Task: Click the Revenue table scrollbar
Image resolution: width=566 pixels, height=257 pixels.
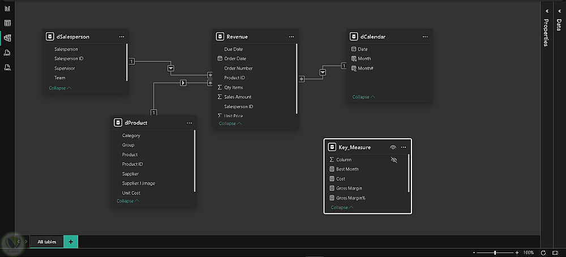Action: coord(297,79)
